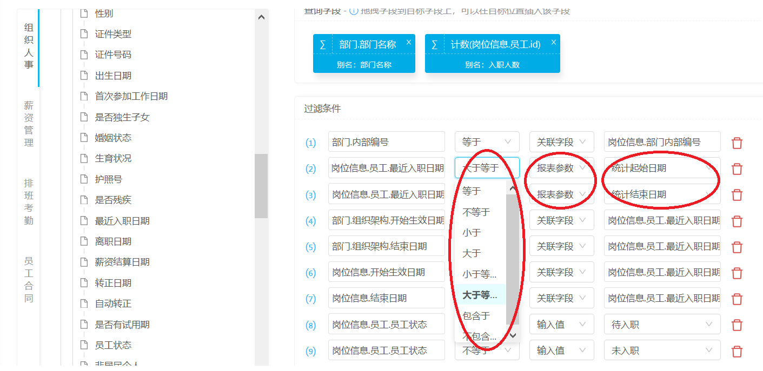763x371 pixels.
Task: Open operator dropdown 等于 in row 1
Action: (x=487, y=142)
